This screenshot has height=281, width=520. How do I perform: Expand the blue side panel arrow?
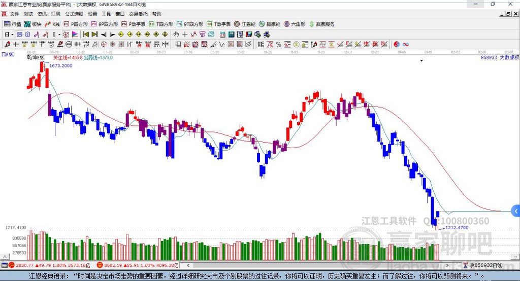516,211
